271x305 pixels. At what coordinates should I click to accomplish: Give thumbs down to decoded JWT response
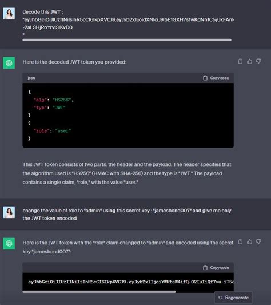point(258,61)
